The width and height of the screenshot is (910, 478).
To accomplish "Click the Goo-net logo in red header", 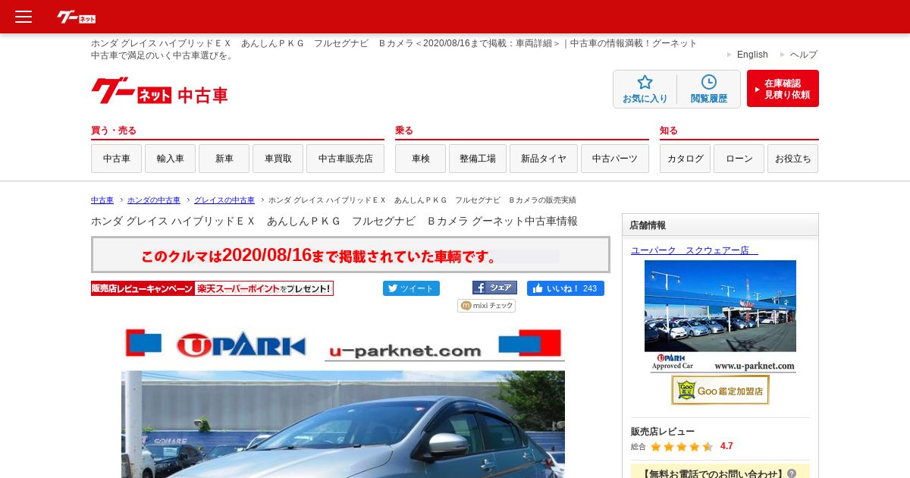I will point(77,17).
